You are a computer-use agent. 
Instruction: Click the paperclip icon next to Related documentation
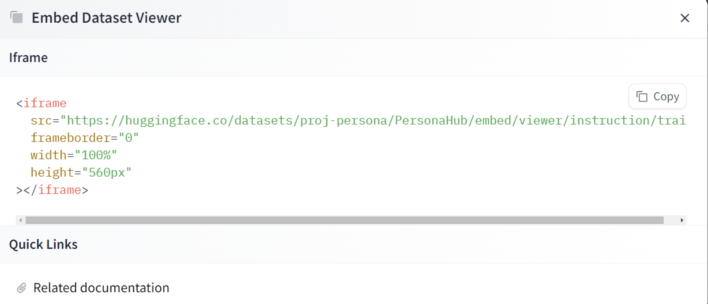pos(22,288)
